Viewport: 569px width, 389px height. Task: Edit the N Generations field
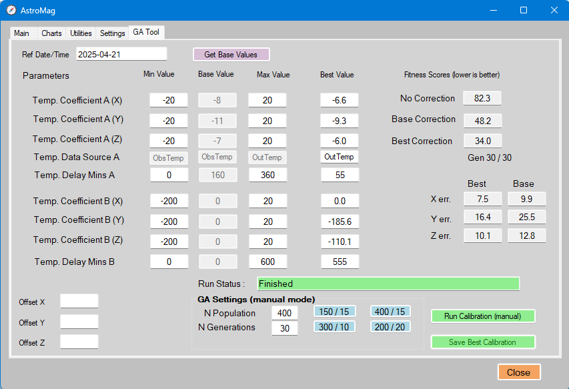tap(285, 328)
